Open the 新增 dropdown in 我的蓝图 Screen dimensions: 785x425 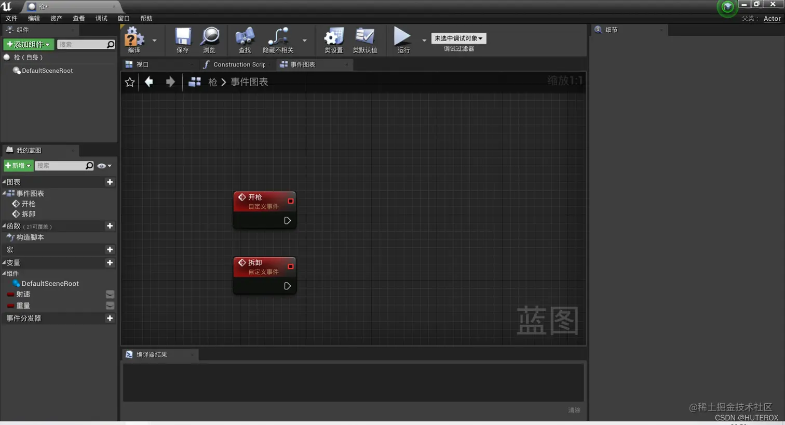pos(18,165)
